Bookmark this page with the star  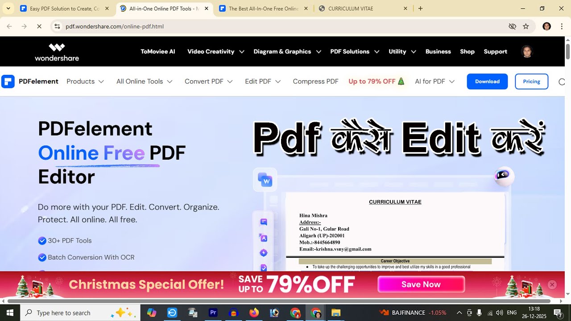[526, 26]
